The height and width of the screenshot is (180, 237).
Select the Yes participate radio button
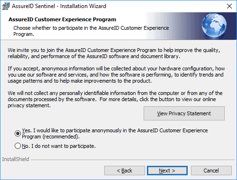[18, 133]
